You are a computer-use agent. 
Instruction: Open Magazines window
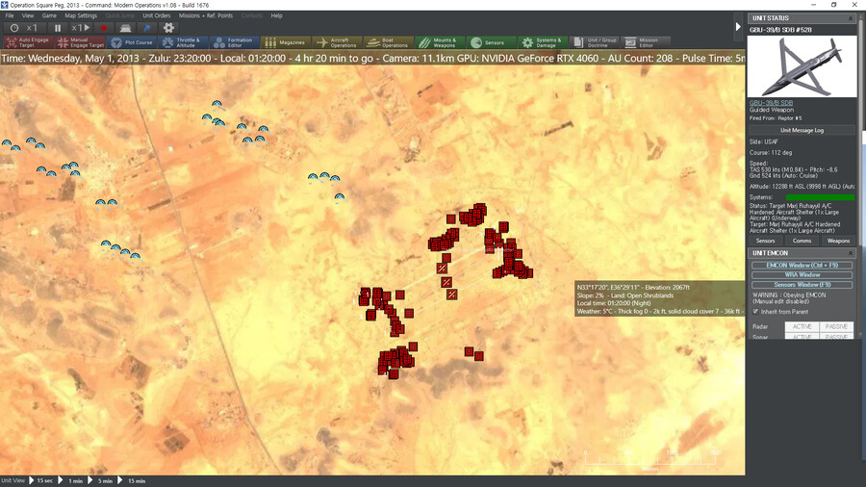click(286, 42)
